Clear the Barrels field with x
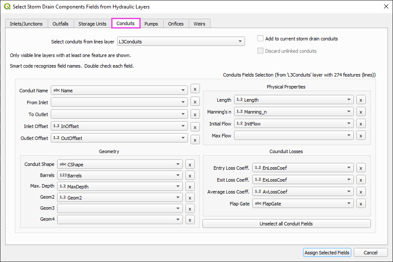The width and height of the screenshot is (393, 262). pyautogui.click(x=190, y=175)
